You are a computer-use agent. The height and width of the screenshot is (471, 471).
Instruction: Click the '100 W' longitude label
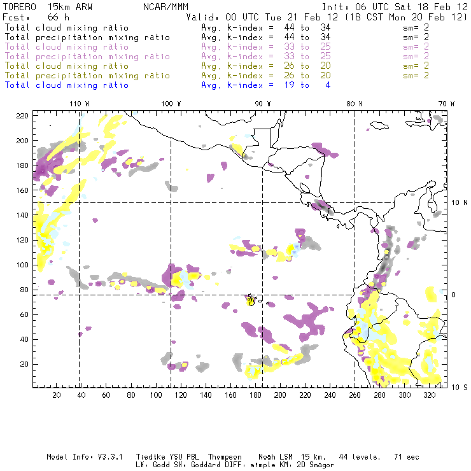coord(171,104)
